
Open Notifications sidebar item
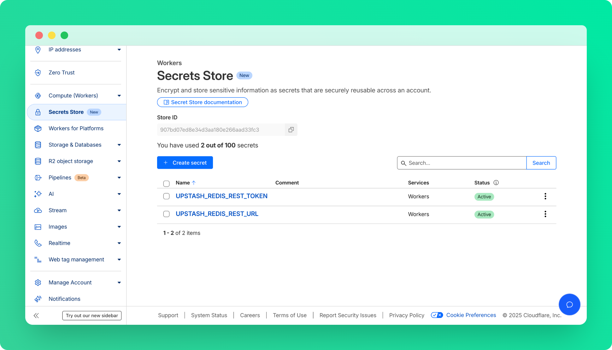tap(64, 299)
